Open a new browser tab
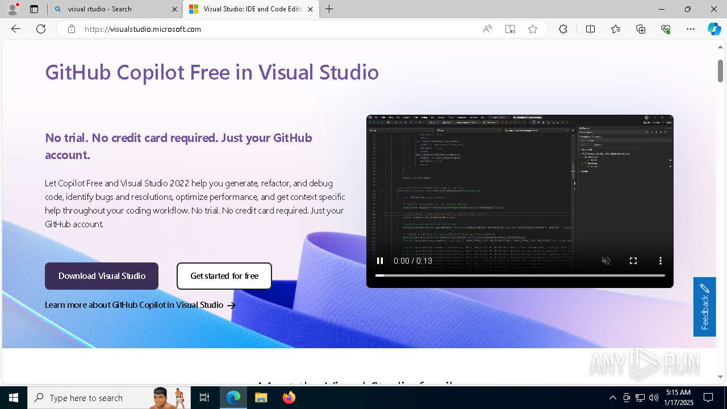The width and height of the screenshot is (727, 409). coord(329,9)
